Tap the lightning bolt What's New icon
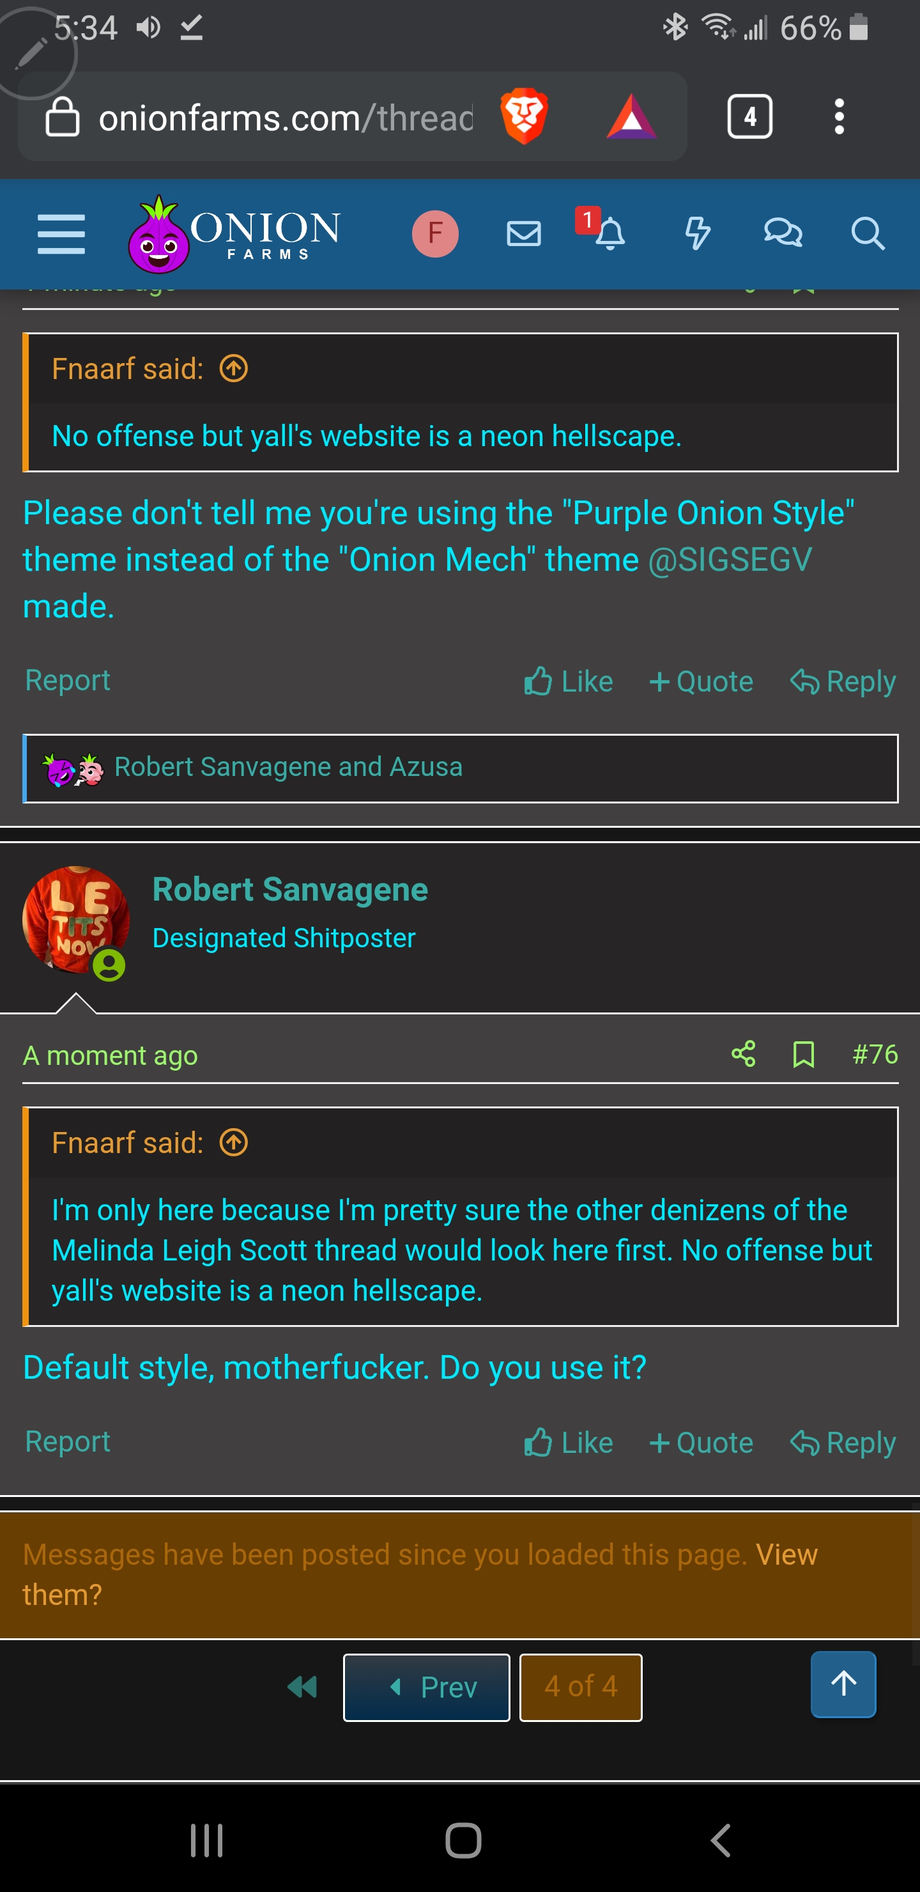 pos(697,235)
